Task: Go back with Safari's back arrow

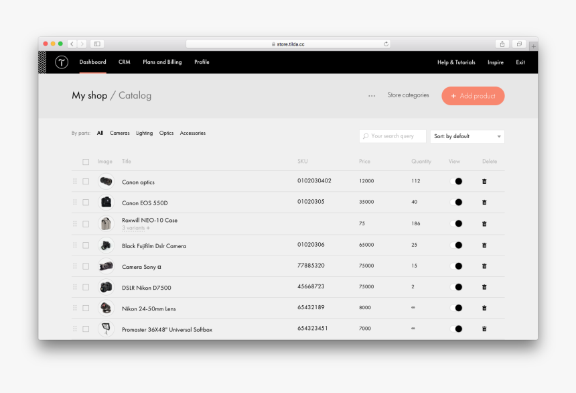Action: tap(72, 44)
